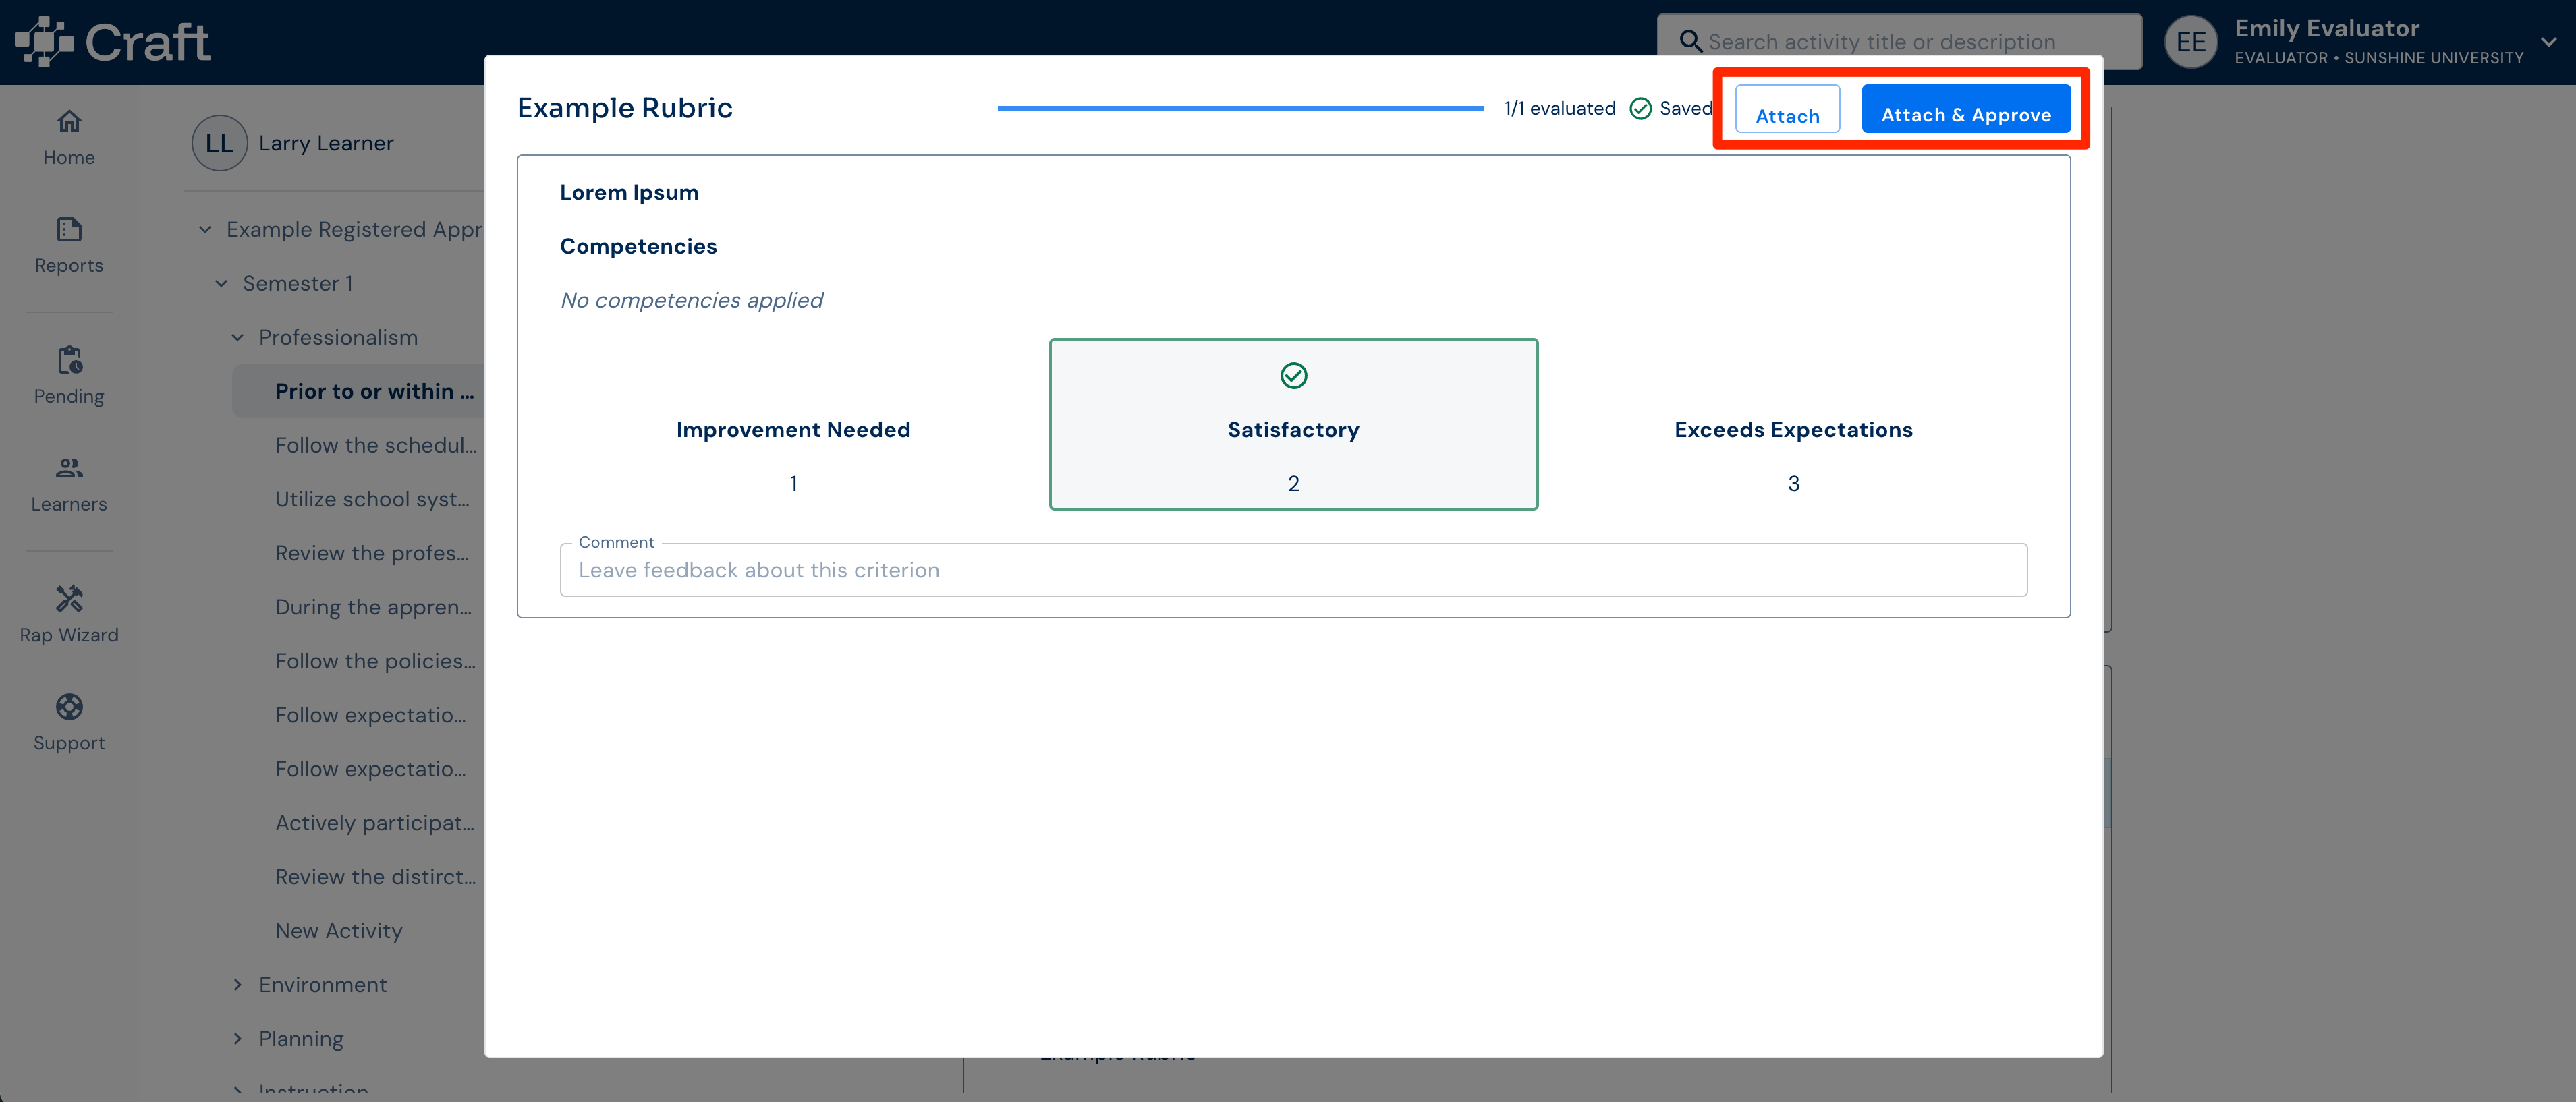
Task: Open the Reports sidebar icon
Action: [x=68, y=229]
